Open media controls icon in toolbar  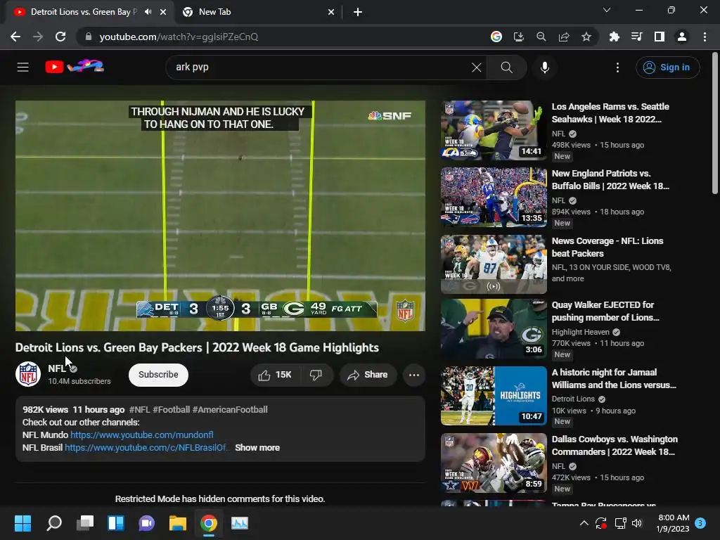(636, 37)
